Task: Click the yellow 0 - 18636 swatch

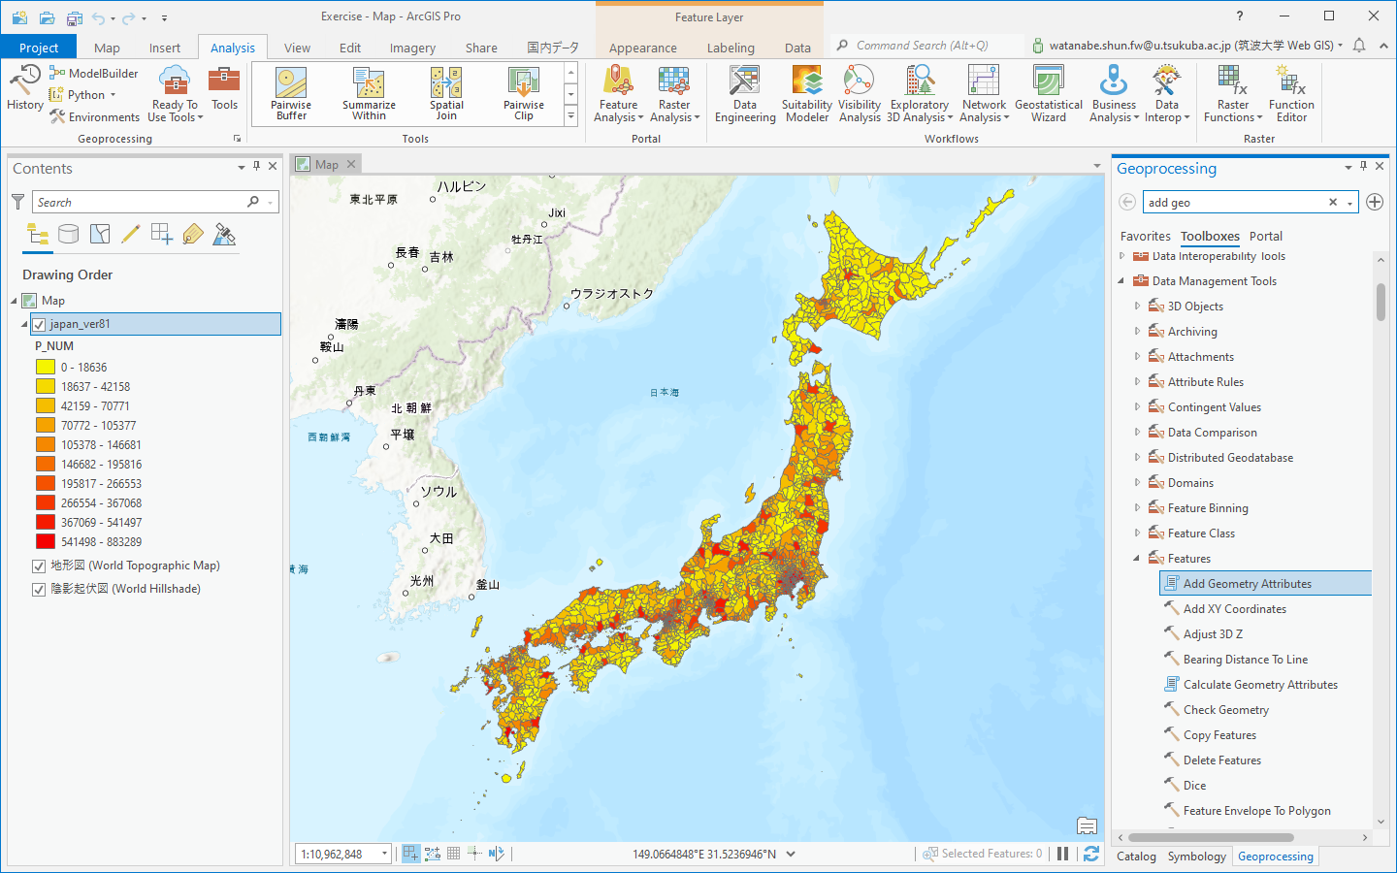Action: click(46, 367)
